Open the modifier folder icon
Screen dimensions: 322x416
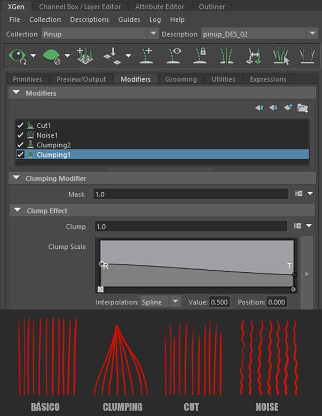pyautogui.click(x=303, y=108)
